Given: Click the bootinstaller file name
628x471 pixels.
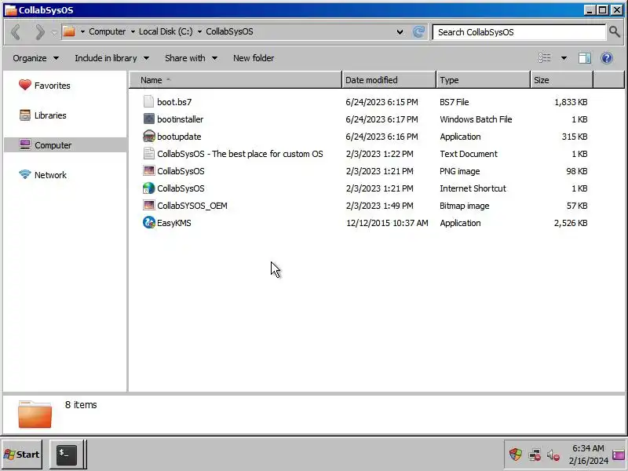Looking at the screenshot, I should [181, 119].
